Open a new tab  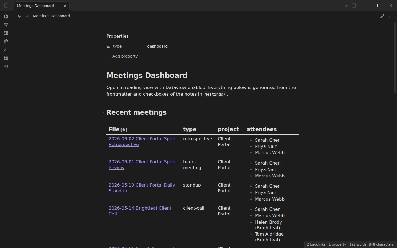[x=75, y=6]
